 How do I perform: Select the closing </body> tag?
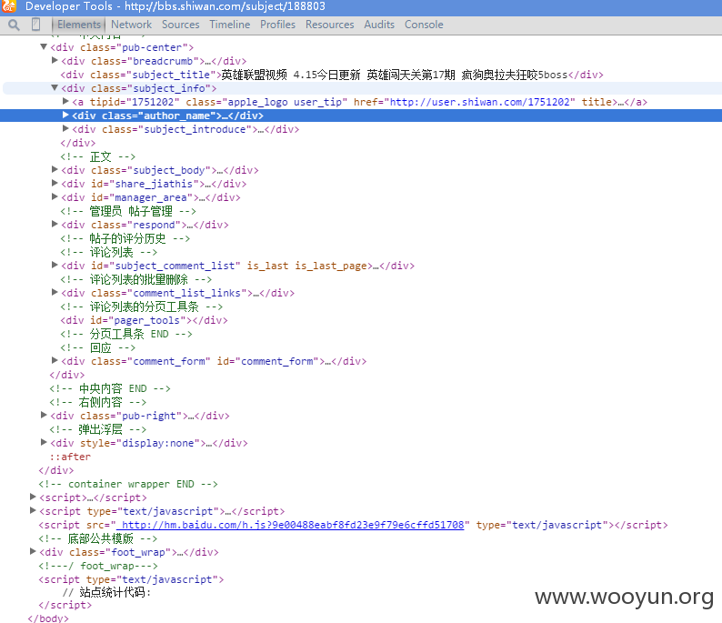[x=48, y=618]
